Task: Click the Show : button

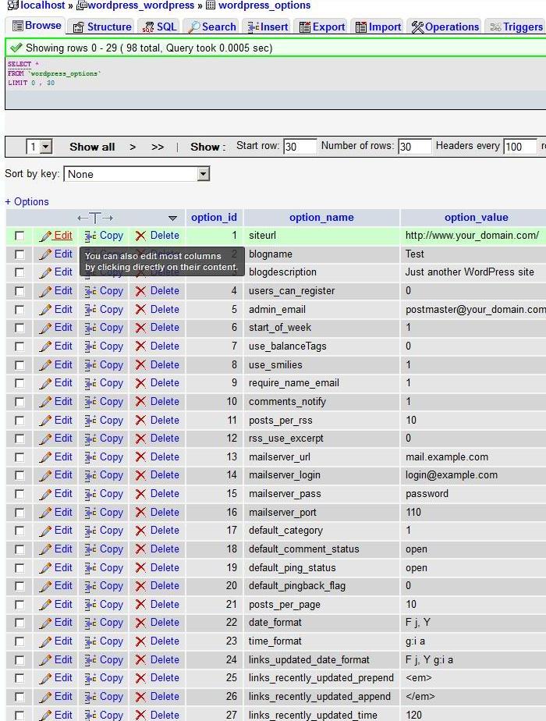Action: [x=207, y=147]
